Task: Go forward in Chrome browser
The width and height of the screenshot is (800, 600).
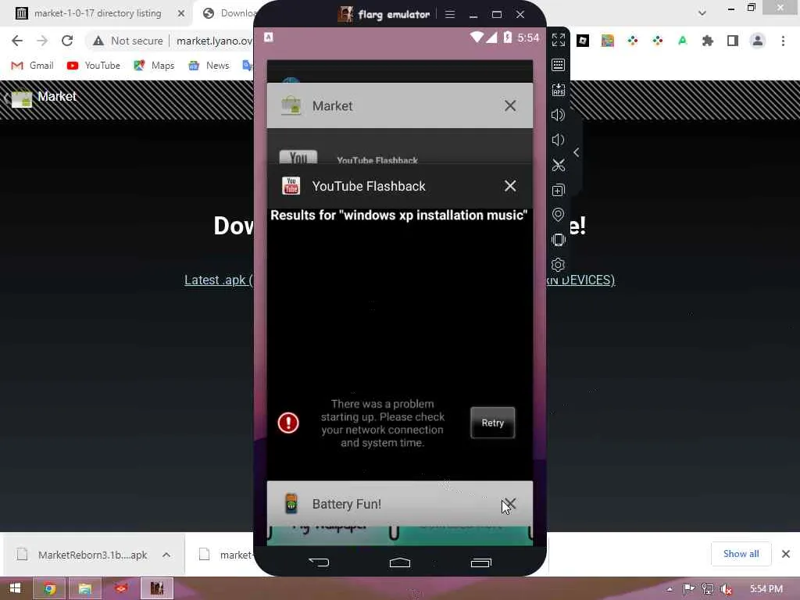Action: click(42, 41)
